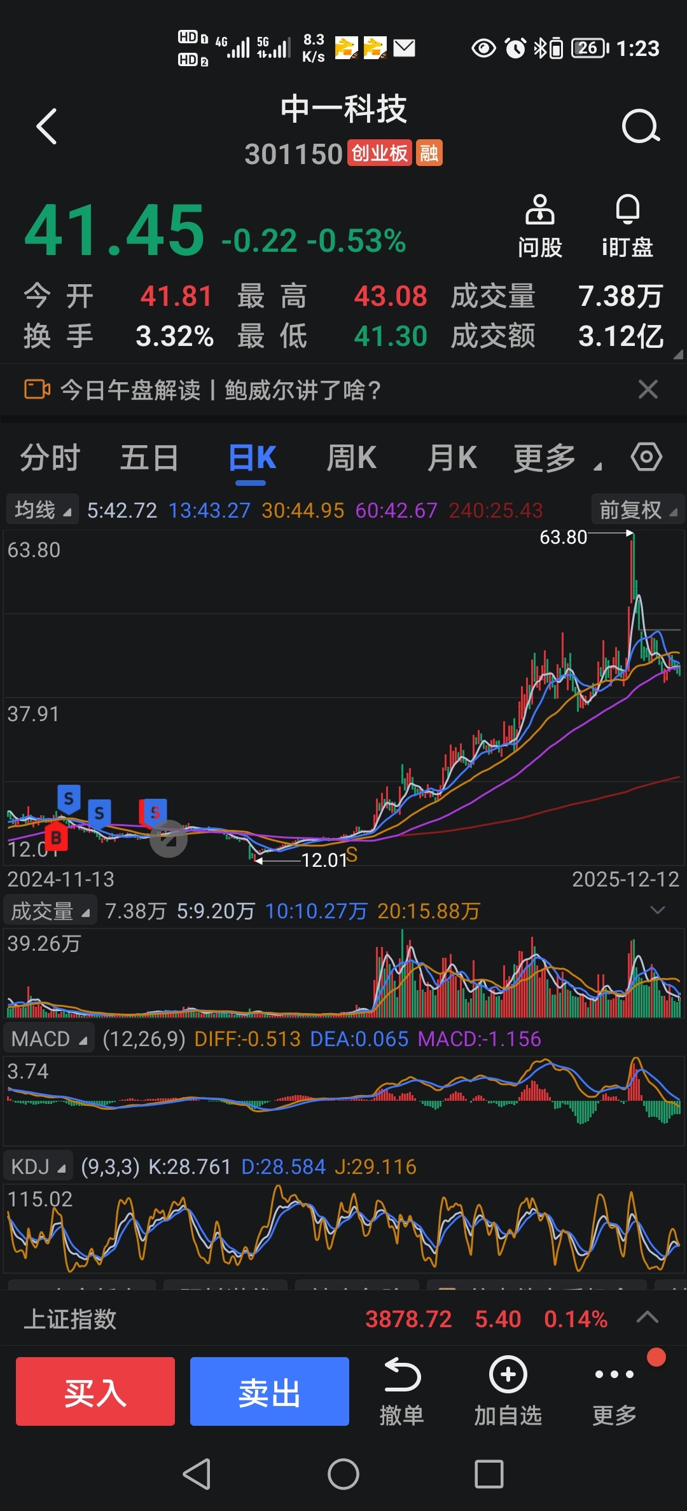
Task: Open stock search magnifier icon
Action: click(x=641, y=127)
